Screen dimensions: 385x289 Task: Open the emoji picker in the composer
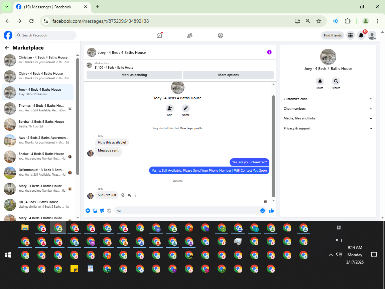pyautogui.click(x=262, y=211)
